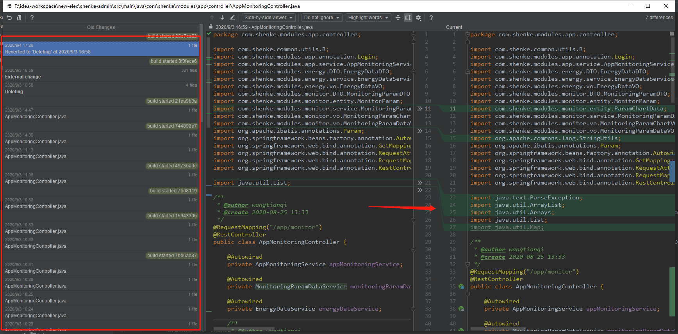Click StringUtils import on line 15
The width and height of the screenshot is (678, 334).
[x=545, y=139]
